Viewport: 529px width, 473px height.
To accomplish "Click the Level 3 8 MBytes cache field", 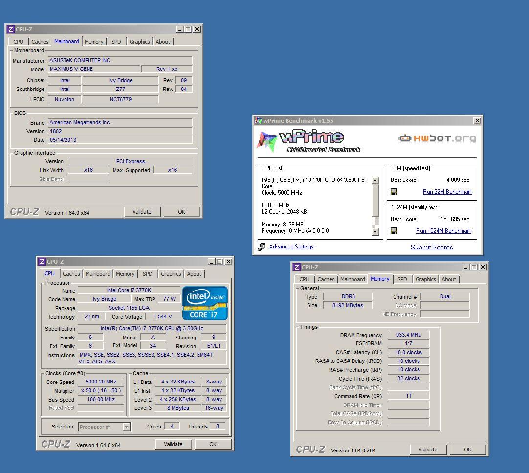I will pyautogui.click(x=178, y=408).
